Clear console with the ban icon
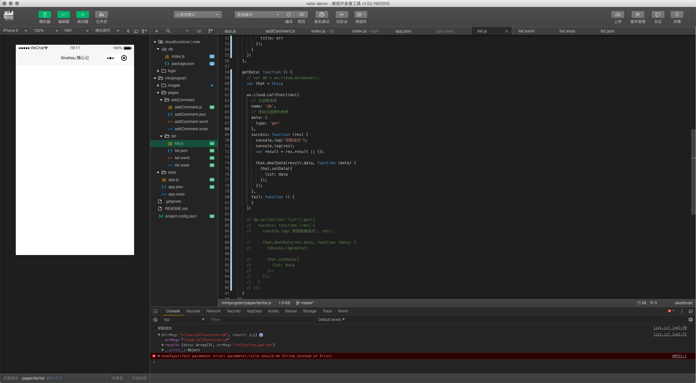The height and width of the screenshot is (383, 696). tap(155, 320)
